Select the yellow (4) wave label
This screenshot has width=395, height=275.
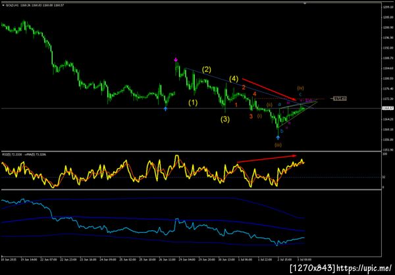[x=234, y=79]
